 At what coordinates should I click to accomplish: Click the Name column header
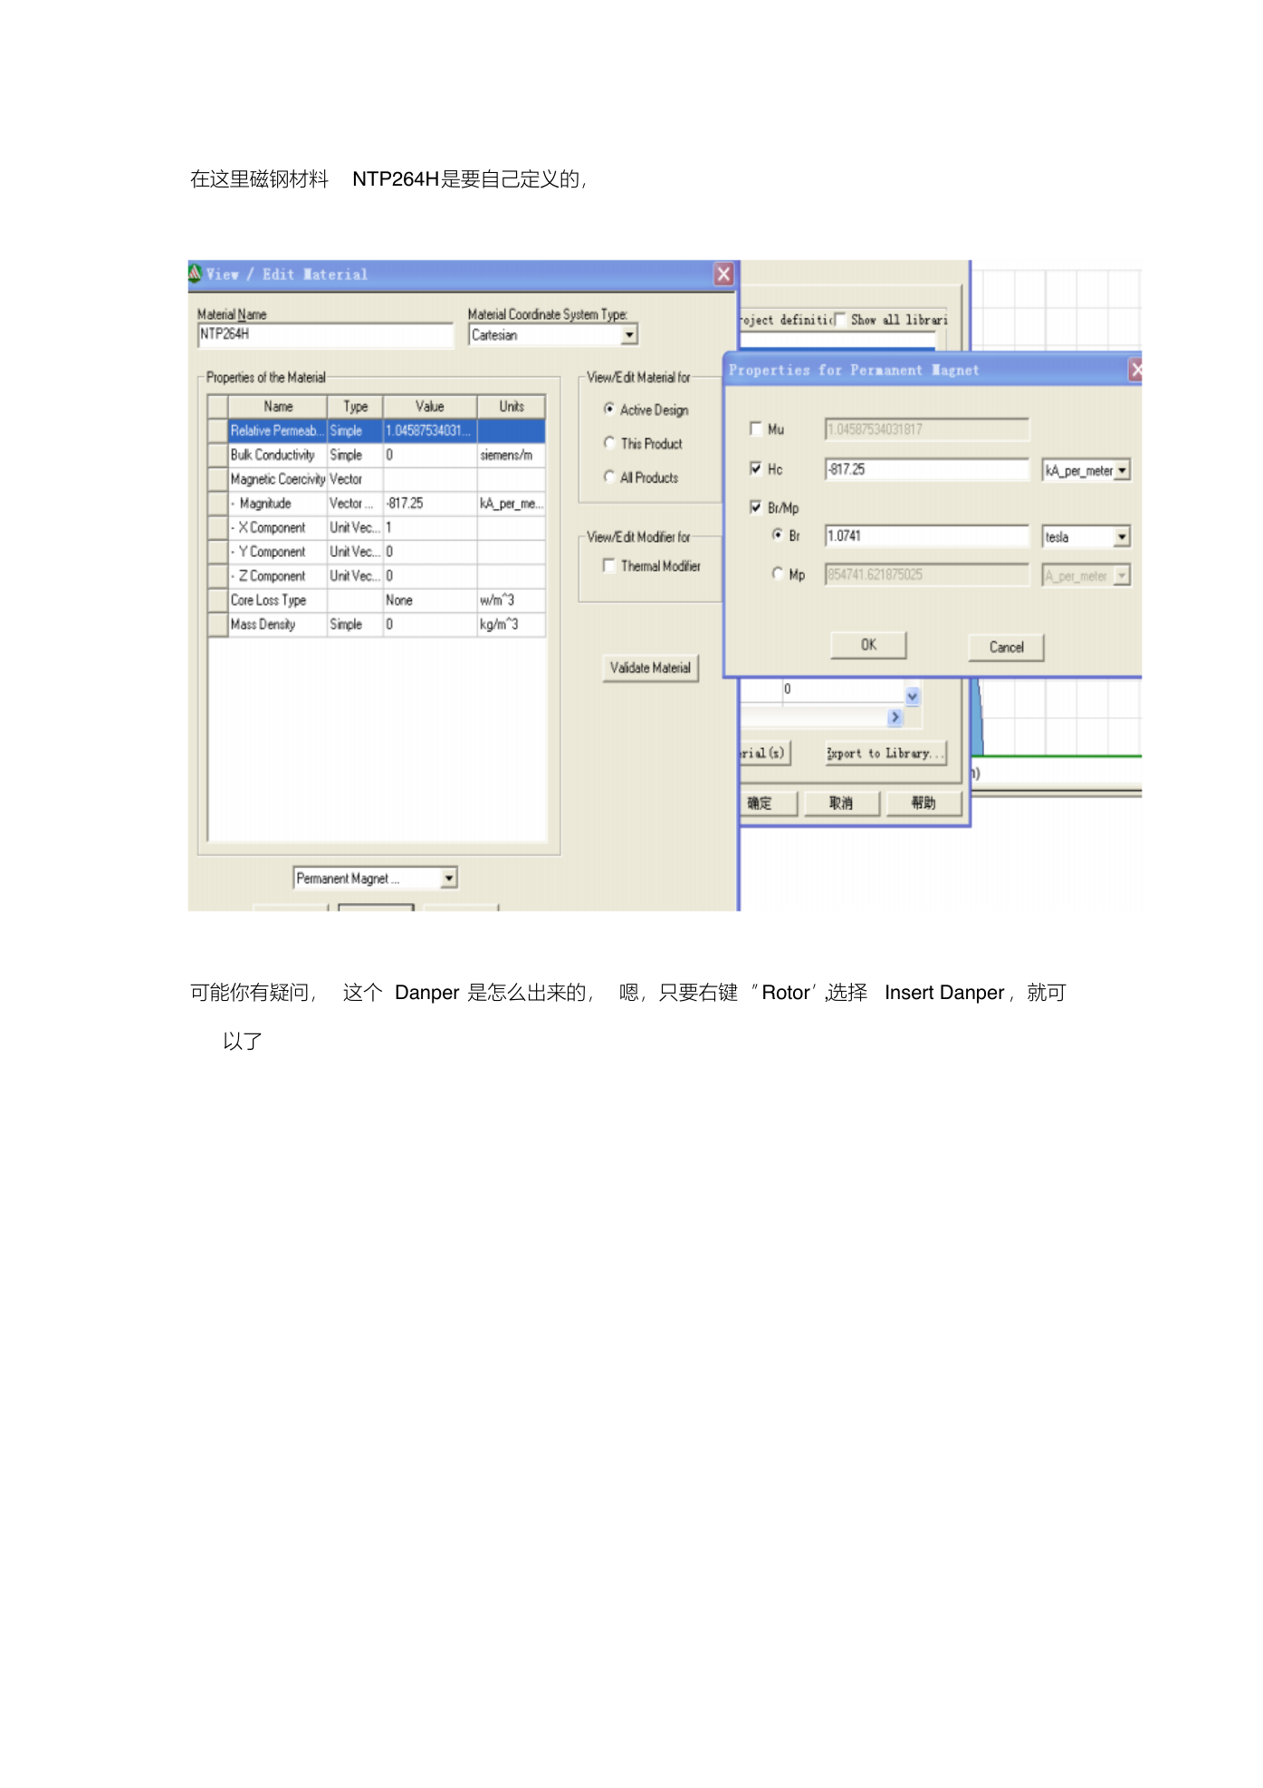pyautogui.click(x=277, y=407)
